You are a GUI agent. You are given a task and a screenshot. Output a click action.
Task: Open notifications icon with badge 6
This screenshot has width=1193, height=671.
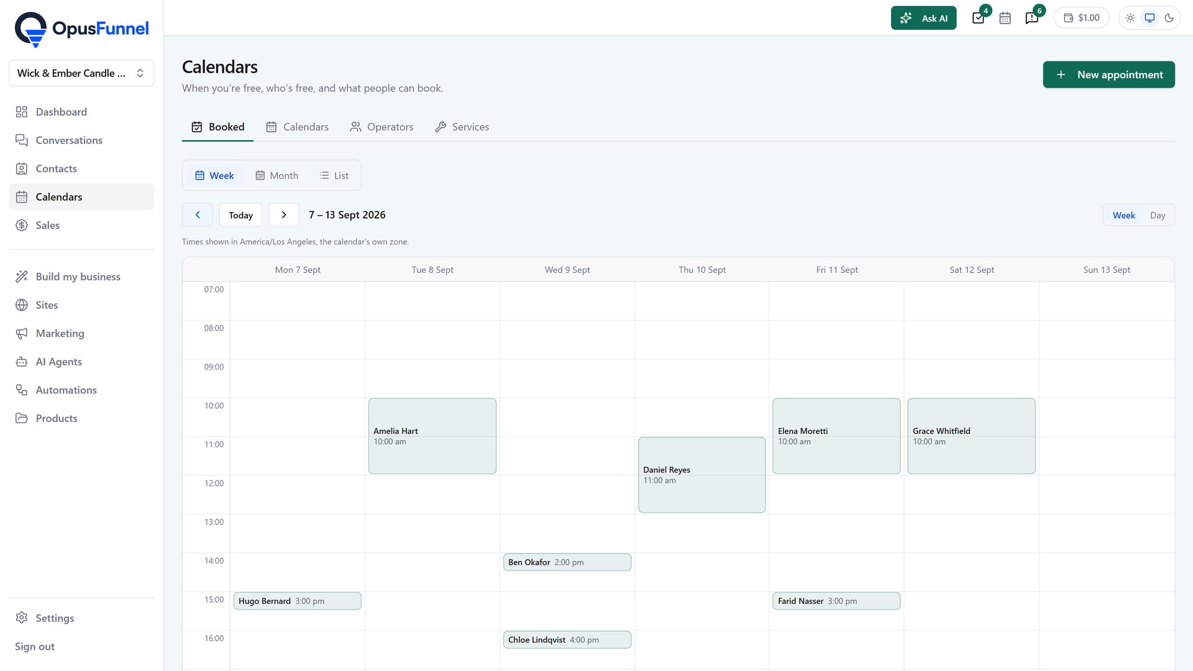(x=1032, y=18)
